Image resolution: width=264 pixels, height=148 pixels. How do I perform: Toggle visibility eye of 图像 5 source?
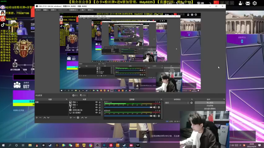(x=96, y=102)
